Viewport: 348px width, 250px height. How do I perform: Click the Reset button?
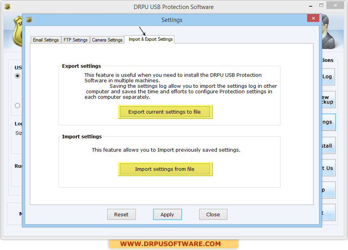(121, 214)
